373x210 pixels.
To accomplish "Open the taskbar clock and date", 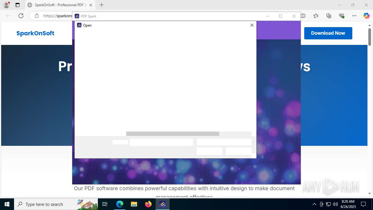I will click(348, 204).
